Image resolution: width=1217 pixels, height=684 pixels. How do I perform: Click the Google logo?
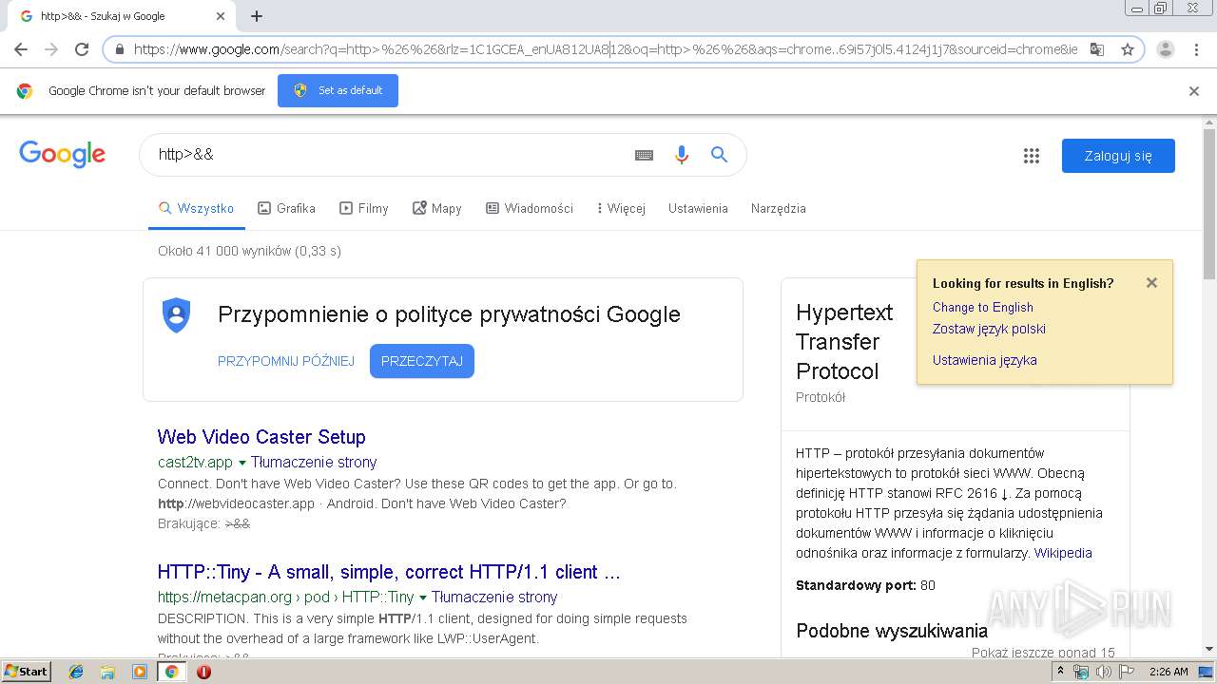coord(62,154)
